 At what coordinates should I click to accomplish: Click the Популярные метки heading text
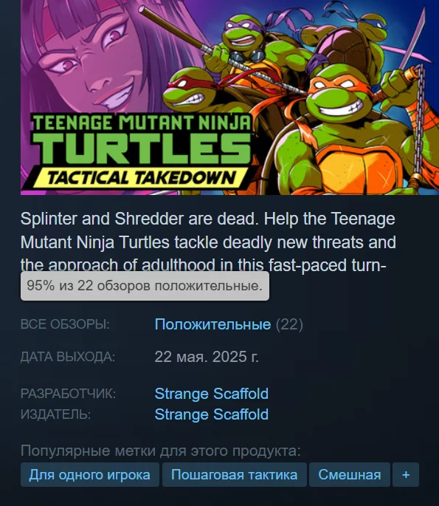161,451
